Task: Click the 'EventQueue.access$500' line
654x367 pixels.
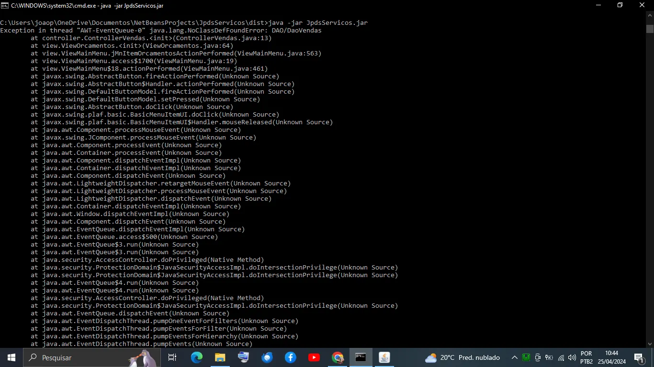Action: [x=124, y=237]
